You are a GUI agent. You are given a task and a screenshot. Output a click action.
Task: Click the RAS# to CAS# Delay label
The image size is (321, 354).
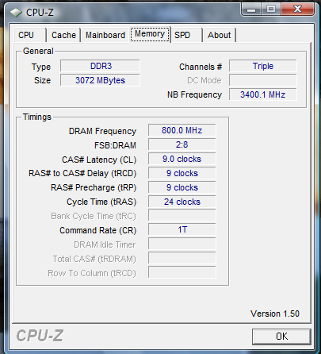pyautogui.click(x=82, y=173)
